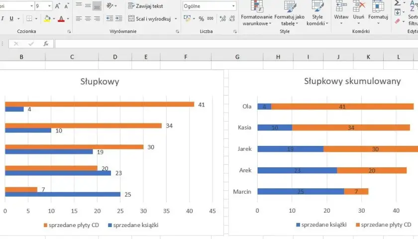
Task: Toggle Zawijaj tekst wrap text
Action: [x=145, y=6]
